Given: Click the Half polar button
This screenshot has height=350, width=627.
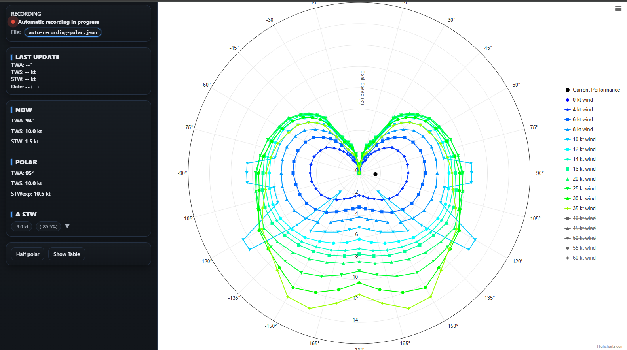Looking at the screenshot, I should pyautogui.click(x=28, y=254).
